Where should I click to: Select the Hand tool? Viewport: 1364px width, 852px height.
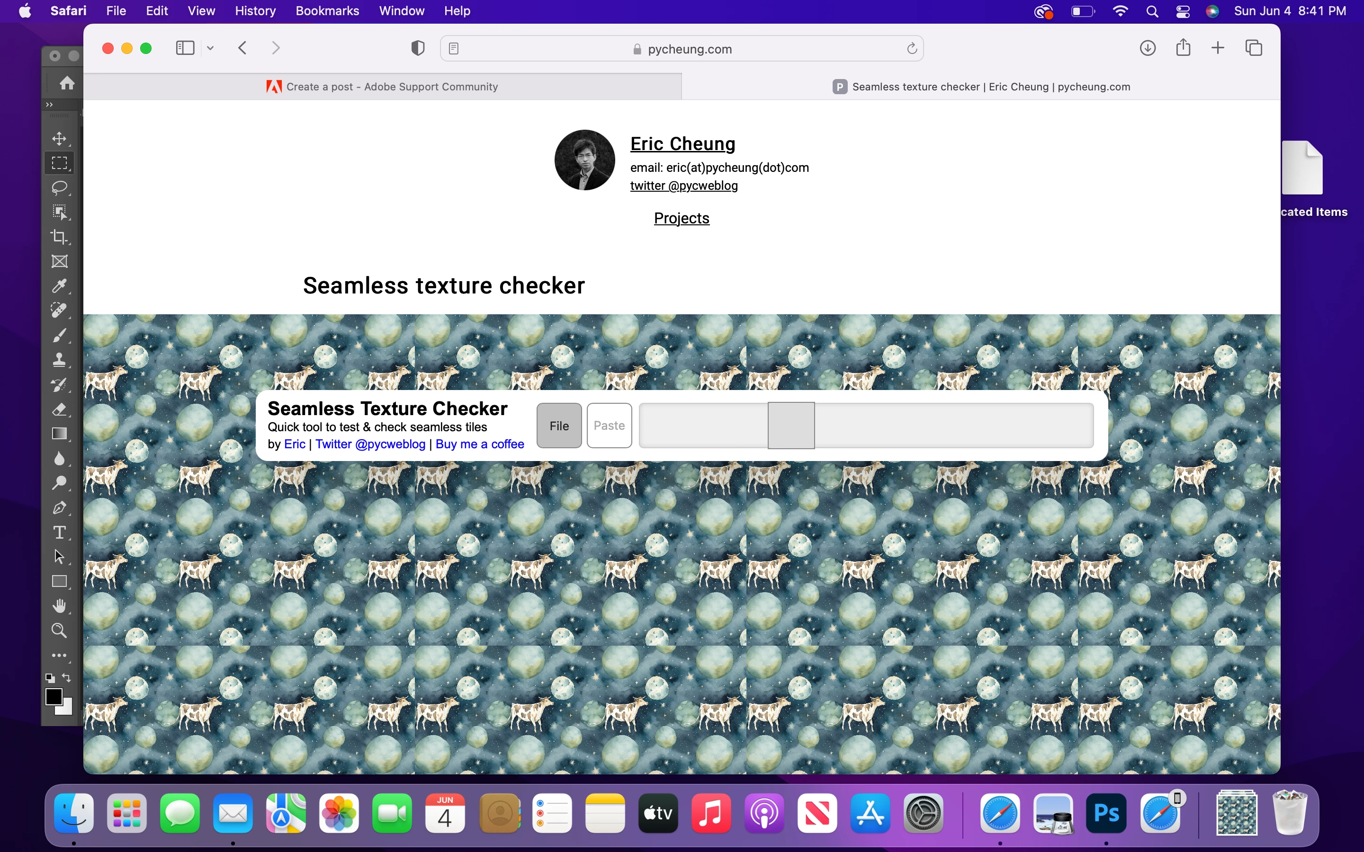point(59,606)
